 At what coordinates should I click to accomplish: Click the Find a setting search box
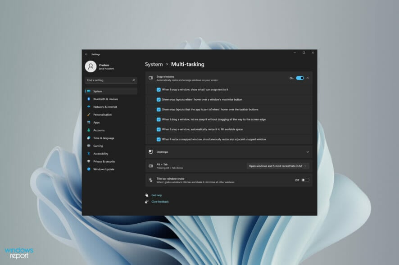pyautogui.click(x=111, y=80)
